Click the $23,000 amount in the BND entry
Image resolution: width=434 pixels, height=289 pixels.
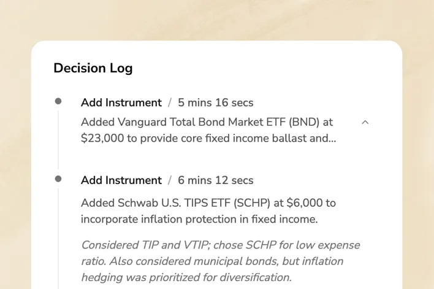103,139
